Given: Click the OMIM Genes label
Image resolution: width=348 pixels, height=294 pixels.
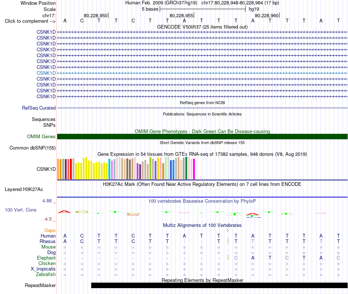Looking at the screenshot, I should point(41,137).
